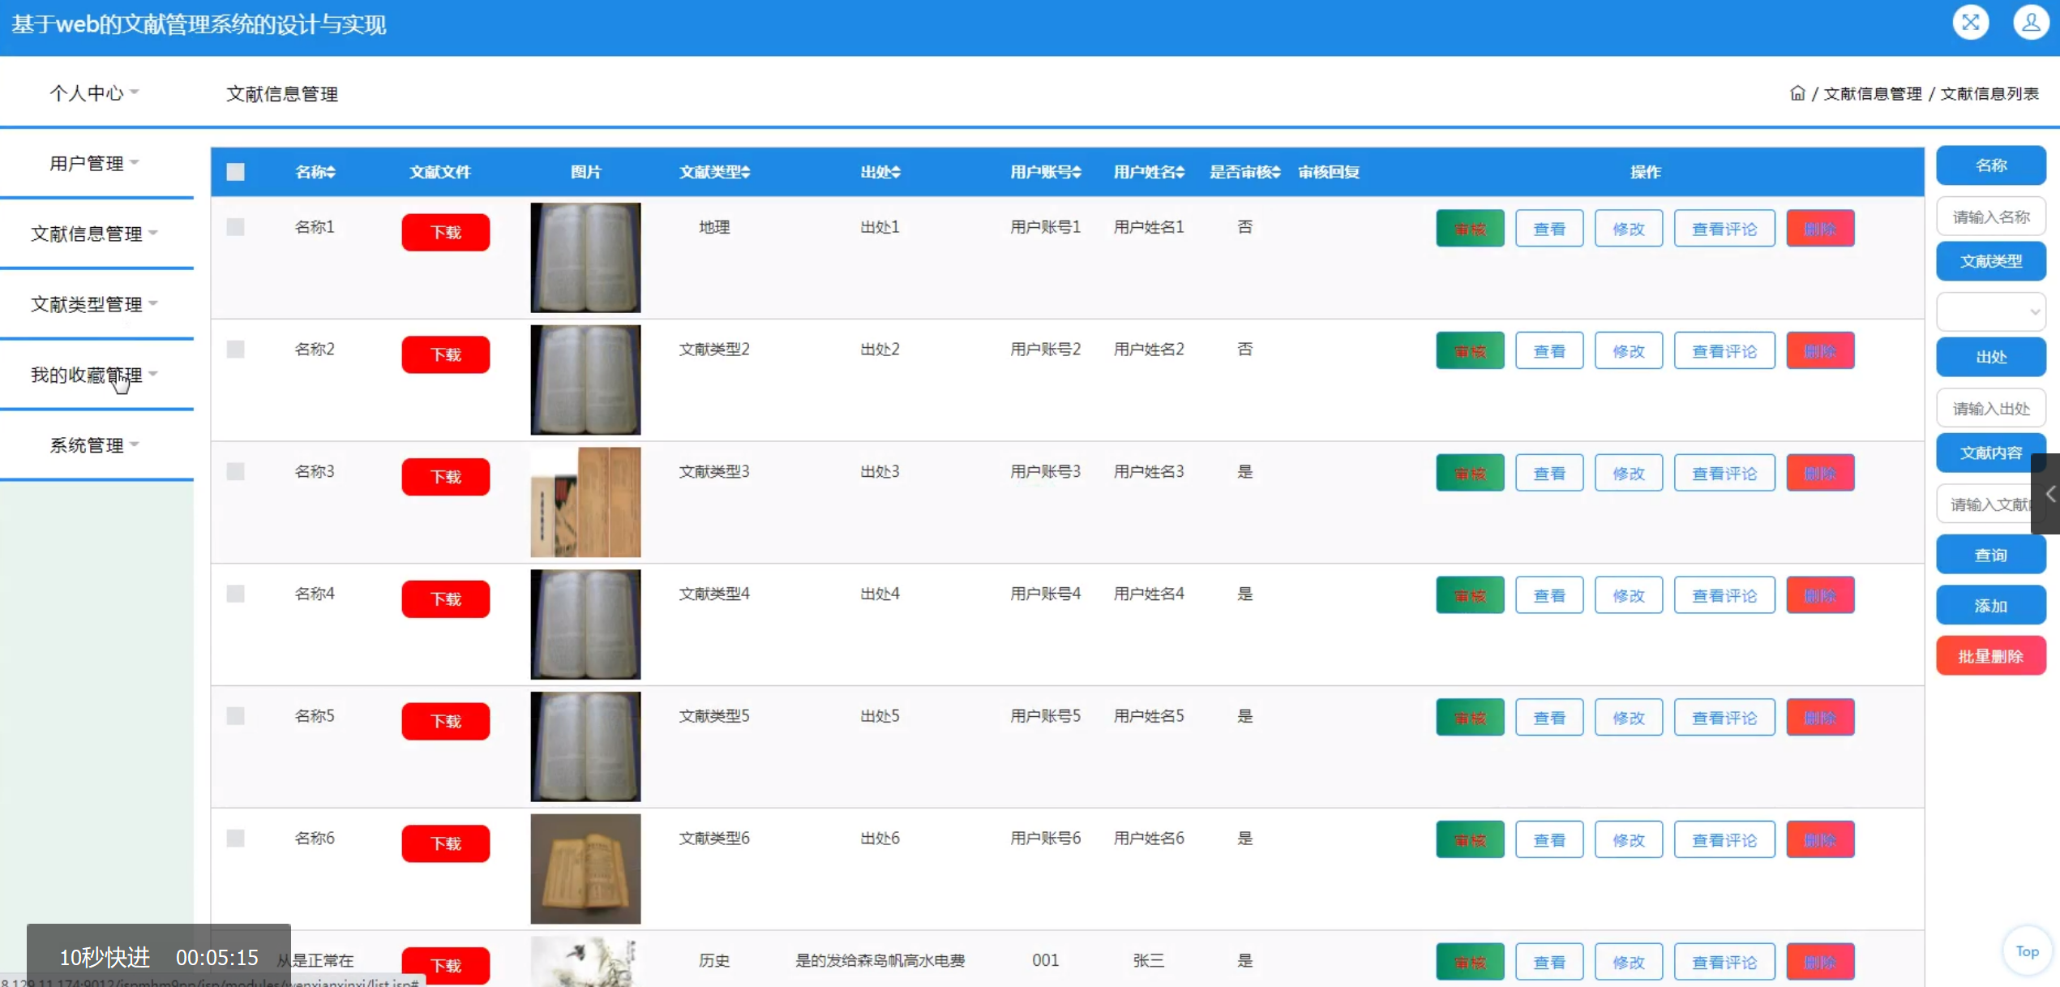This screenshot has width=2060, height=987.
Task: Sort by 名称 column arrows
Action: point(330,172)
